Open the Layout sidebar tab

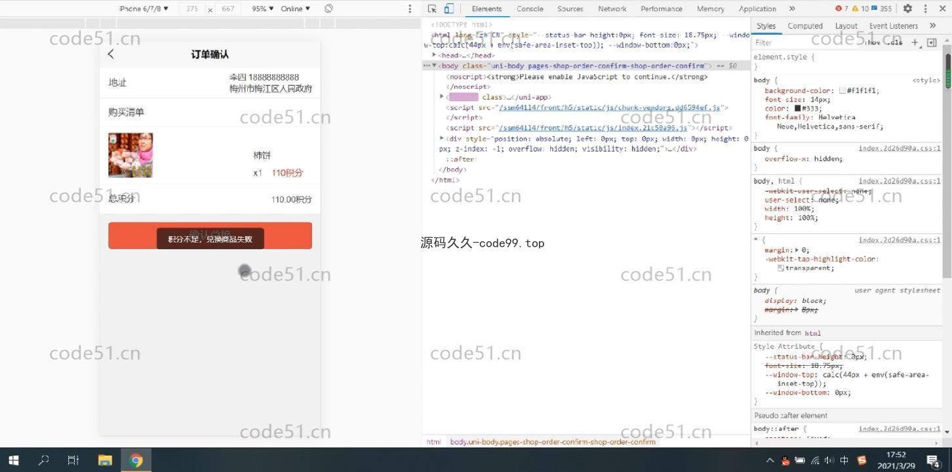coord(846,26)
